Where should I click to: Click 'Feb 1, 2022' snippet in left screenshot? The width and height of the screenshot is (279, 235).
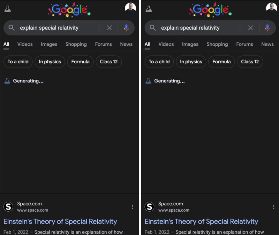tap(16, 232)
